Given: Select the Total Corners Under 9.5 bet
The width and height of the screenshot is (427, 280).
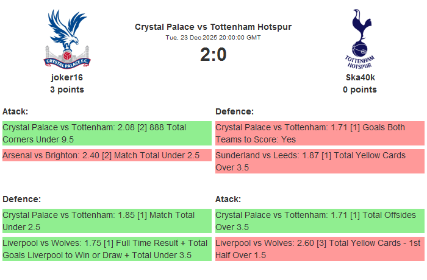Looking at the screenshot, I should 107,133.
